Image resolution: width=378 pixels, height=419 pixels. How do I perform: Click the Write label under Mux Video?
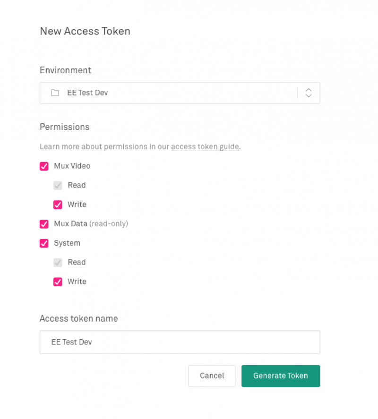[77, 205]
